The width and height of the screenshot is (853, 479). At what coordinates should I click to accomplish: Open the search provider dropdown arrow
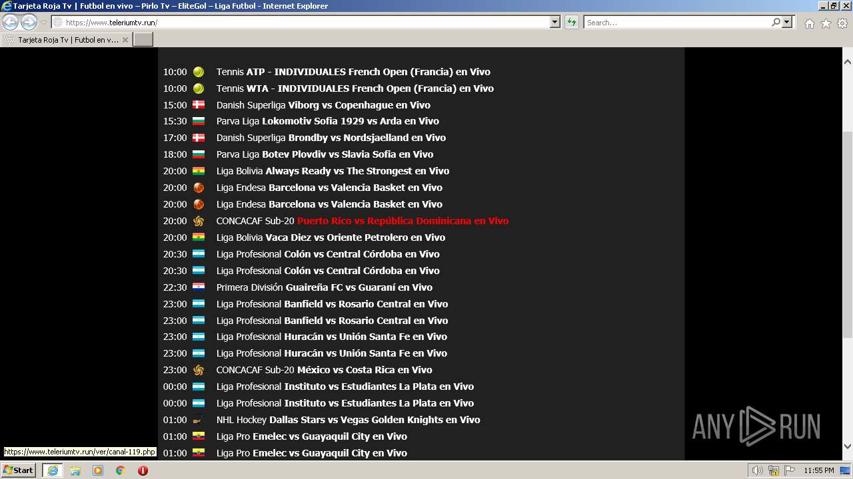[787, 22]
